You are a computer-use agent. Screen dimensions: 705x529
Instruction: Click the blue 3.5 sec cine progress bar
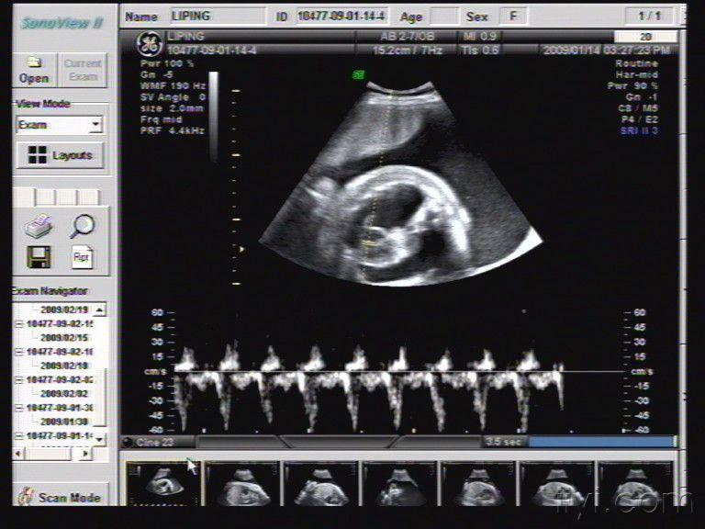coord(601,442)
